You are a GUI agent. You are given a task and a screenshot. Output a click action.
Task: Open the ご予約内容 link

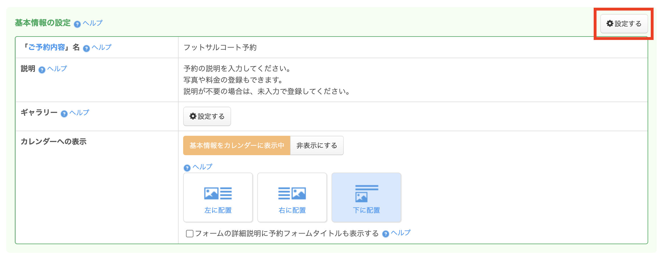pos(47,47)
